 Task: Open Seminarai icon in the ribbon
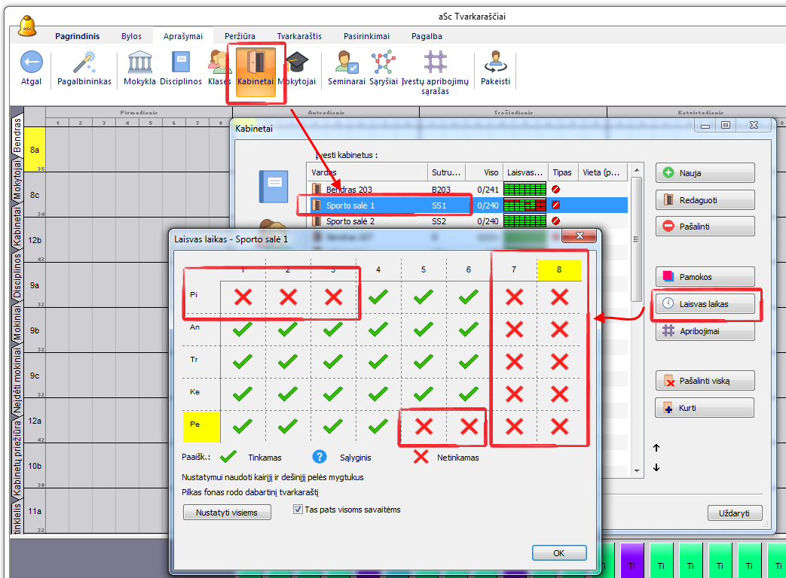pyautogui.click(x=347, y=63)
